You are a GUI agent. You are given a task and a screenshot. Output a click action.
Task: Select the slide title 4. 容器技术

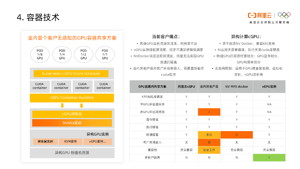tap(38, 17)
